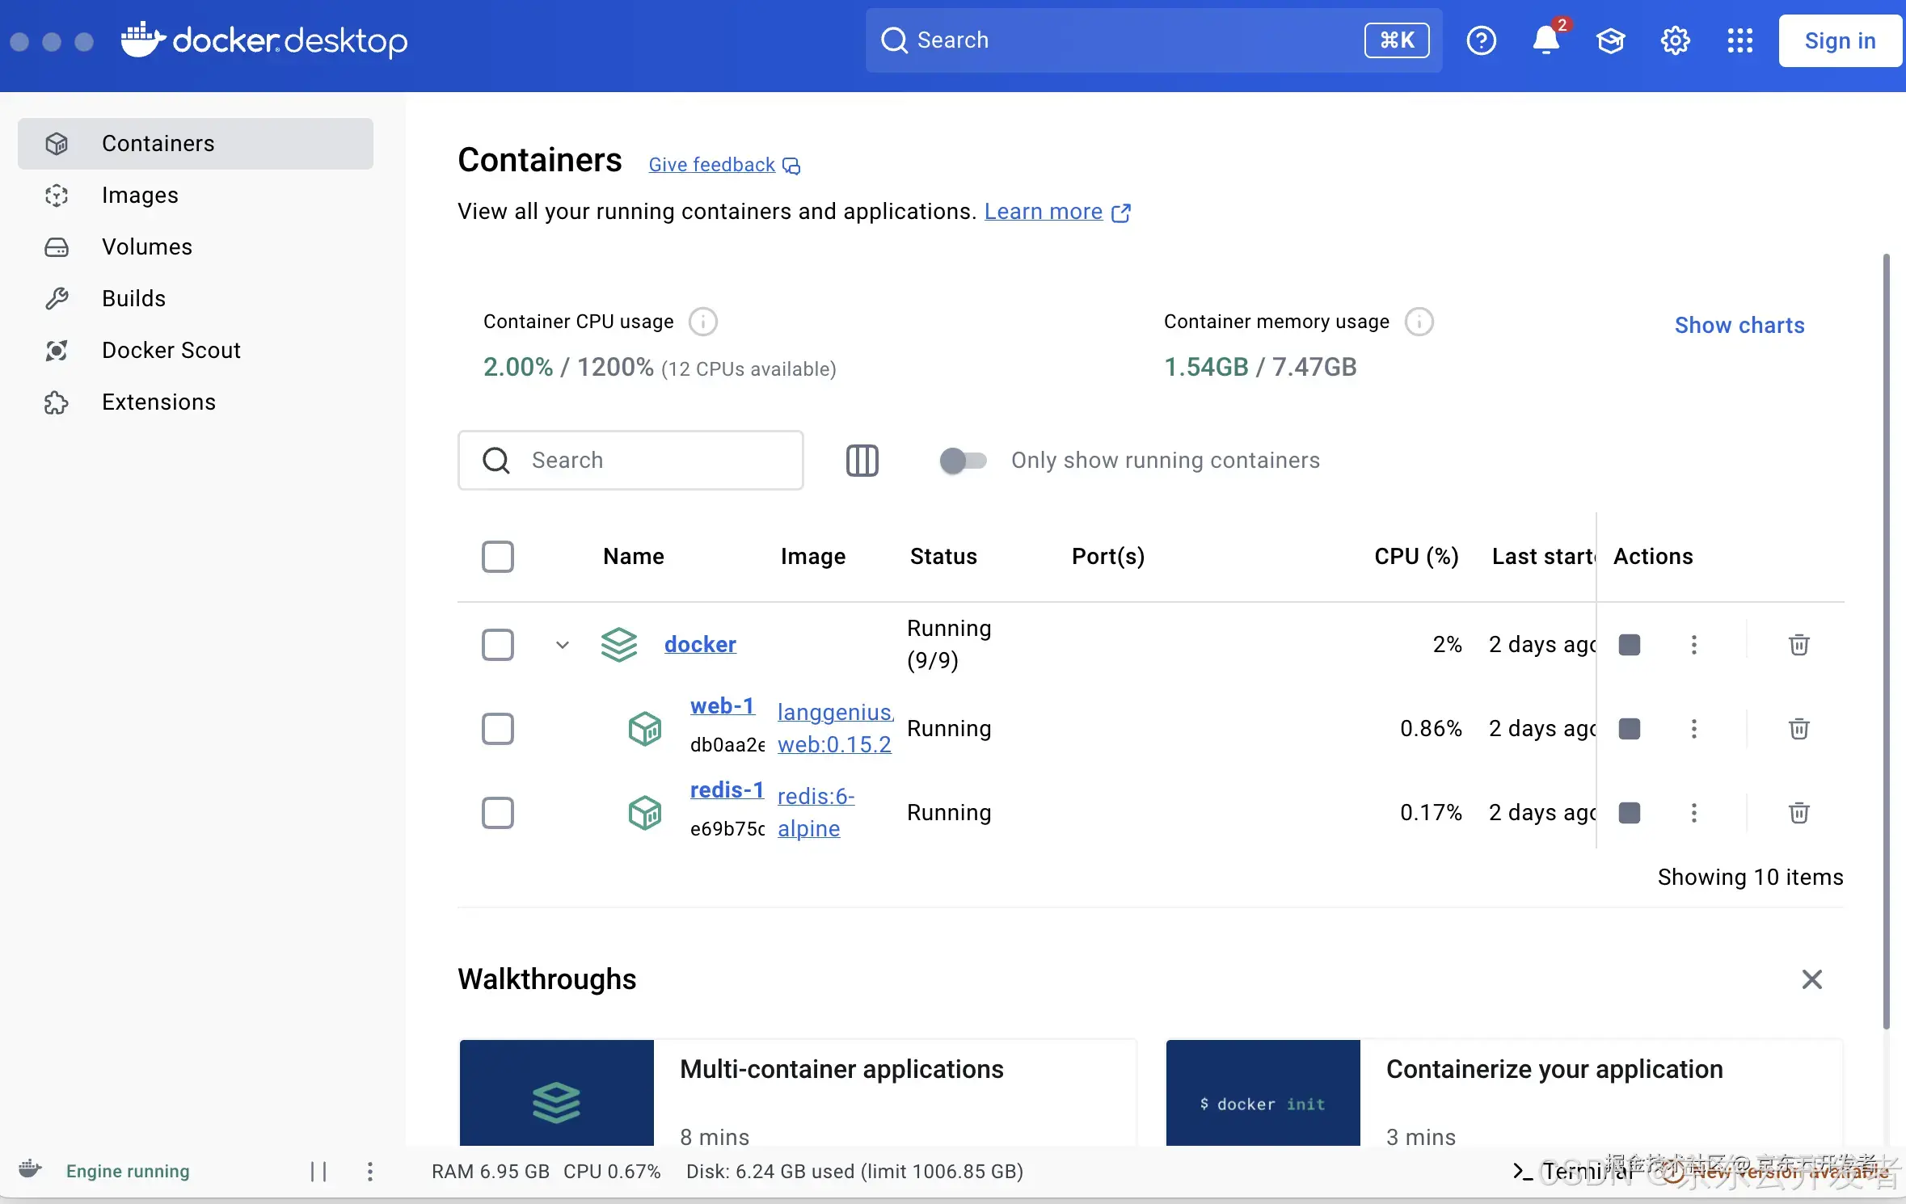Click the Show charts link
Viewport: 1906px width, 1204px height.
click(1739, 325)
